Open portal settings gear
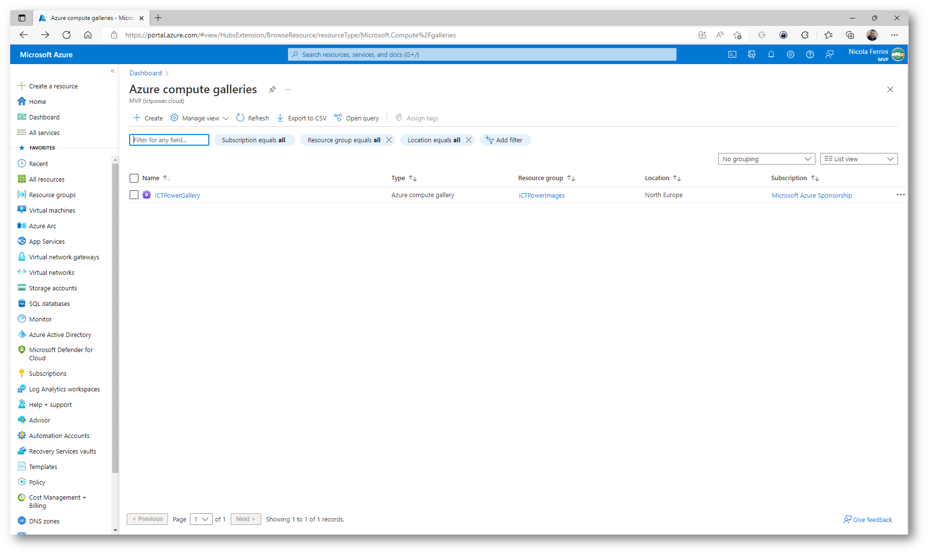929x555 pixels. 791,54
